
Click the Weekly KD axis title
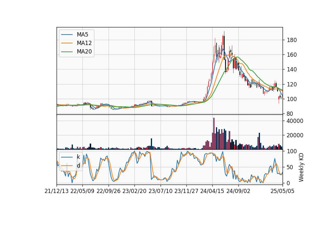[x=301, y=168]
